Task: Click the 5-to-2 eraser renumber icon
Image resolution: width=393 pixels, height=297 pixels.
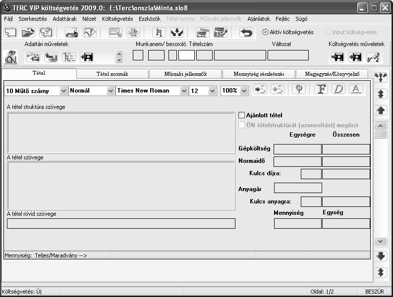Action: coord(373,57)
